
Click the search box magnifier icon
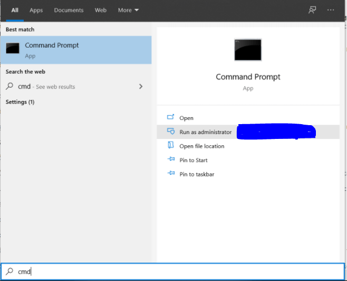coord(9,271)
